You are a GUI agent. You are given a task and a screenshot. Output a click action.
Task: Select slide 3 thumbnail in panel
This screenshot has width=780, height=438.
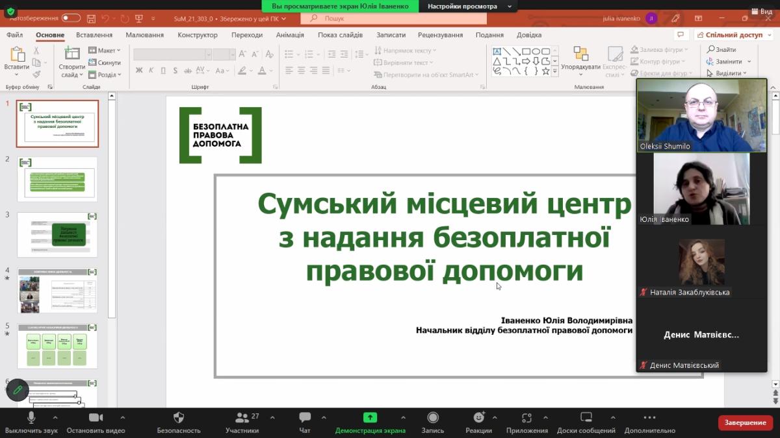57,234
